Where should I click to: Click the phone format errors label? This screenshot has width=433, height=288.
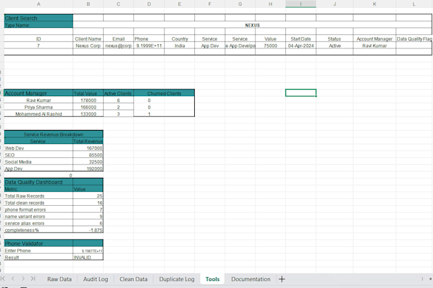point(38,210)
